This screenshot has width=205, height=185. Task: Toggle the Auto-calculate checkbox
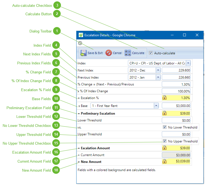[151, 53]
